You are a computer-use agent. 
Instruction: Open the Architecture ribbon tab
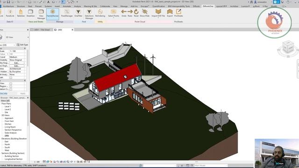8,6
